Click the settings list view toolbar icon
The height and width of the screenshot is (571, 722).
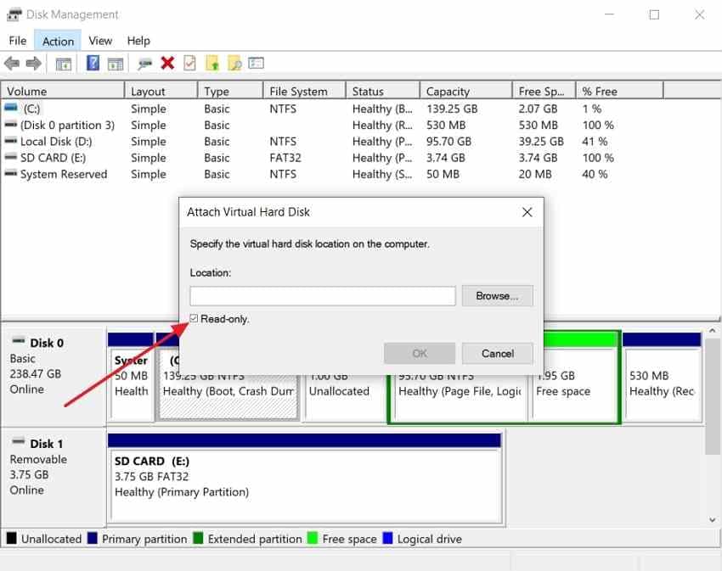[x=256, y=63]
